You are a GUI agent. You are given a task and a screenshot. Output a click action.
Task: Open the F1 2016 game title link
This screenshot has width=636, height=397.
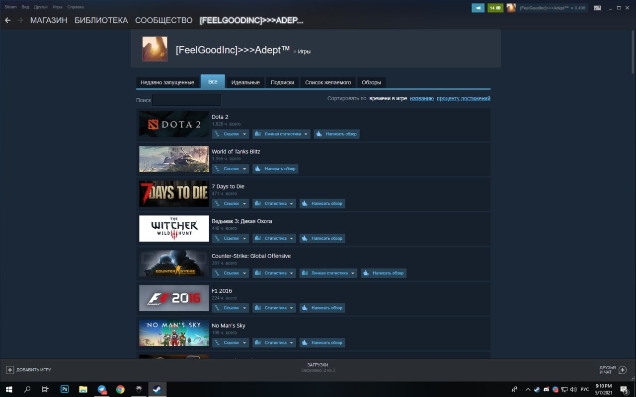click(222, 291)
